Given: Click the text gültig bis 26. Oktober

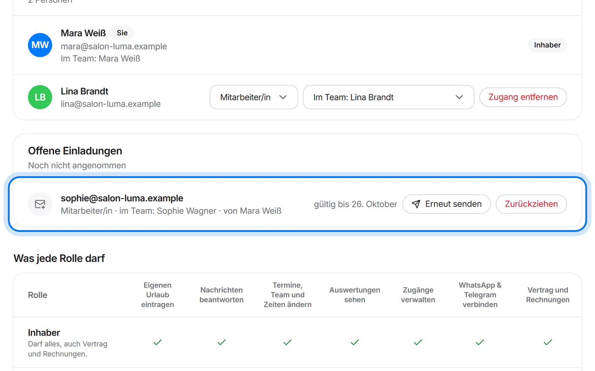Looking at the screenshot, I should coord(355,204).
